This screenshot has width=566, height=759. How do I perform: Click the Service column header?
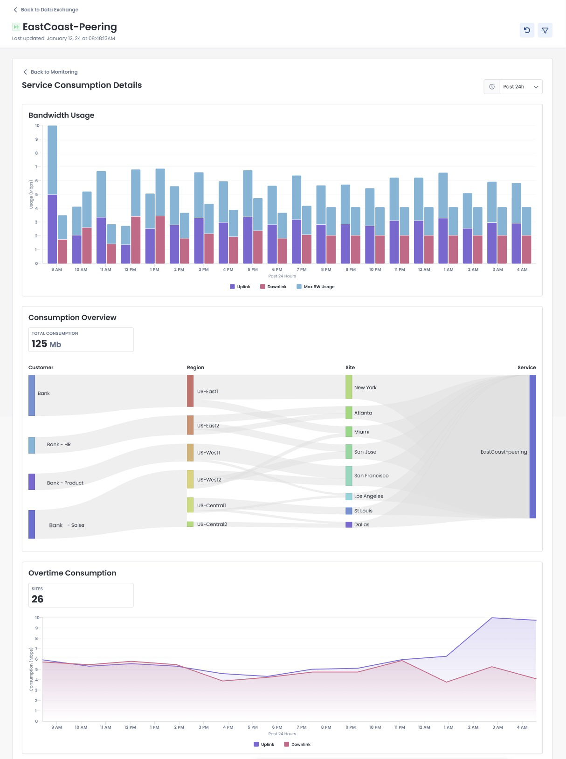tap(527, 367)
